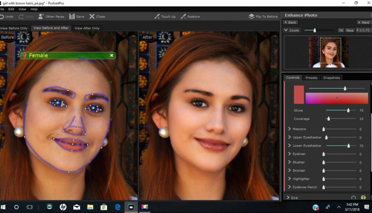This screenshot has width=372, height=213.
Task: Expand the Upper Eyeshadow section
Action: coord(290,137)
